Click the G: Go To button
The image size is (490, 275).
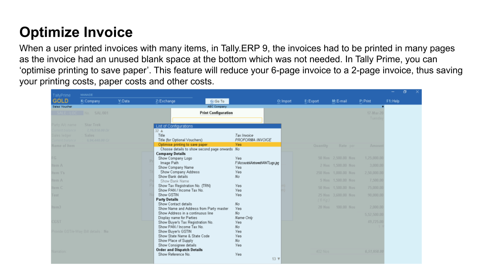pyautogui.click(x=217, y=101)
